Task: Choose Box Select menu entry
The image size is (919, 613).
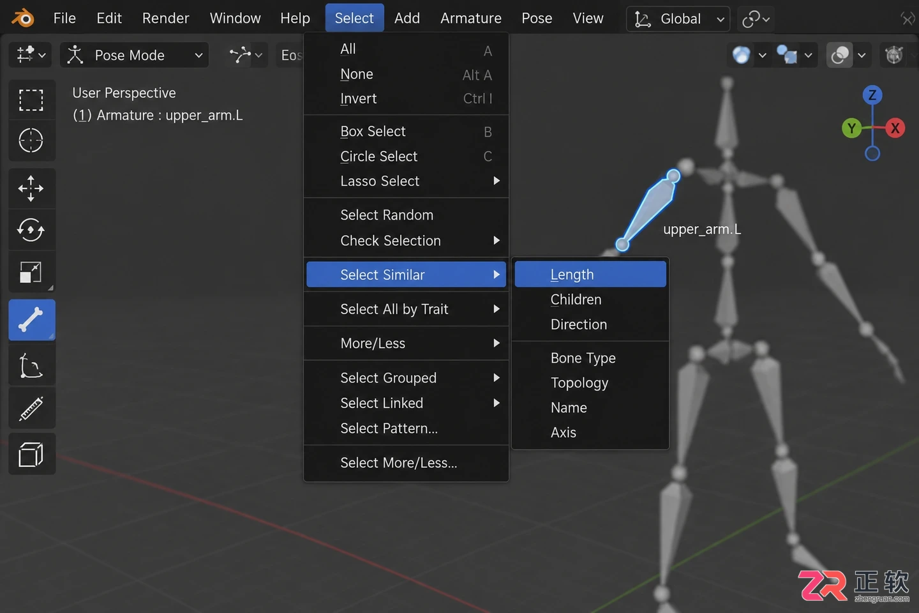Action: pos(407,132)
